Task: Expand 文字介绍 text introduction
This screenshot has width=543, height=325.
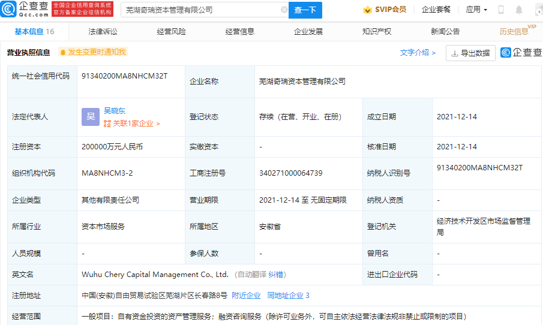Action: point(418,53)
